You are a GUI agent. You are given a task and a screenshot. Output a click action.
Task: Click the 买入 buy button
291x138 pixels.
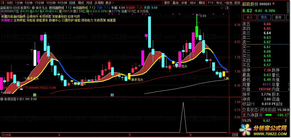coord(250,17)
